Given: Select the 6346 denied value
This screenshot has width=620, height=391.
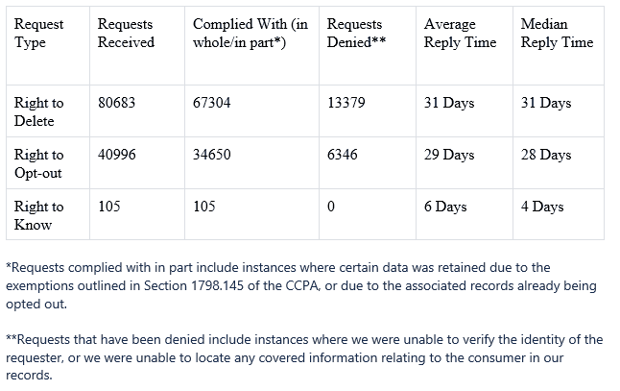Looking at the screenshot, I should pyautogui.click(x=342, y=155).
